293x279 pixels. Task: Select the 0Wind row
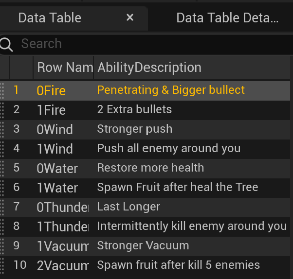(x=55, y=129)
